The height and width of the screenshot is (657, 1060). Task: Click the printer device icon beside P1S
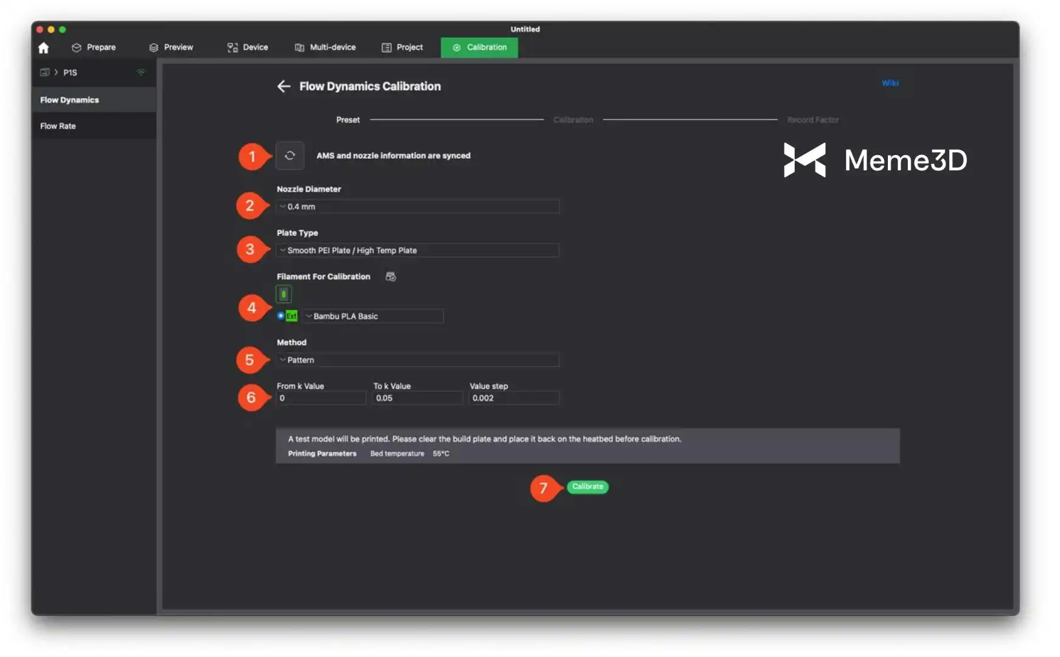[44, 72]
